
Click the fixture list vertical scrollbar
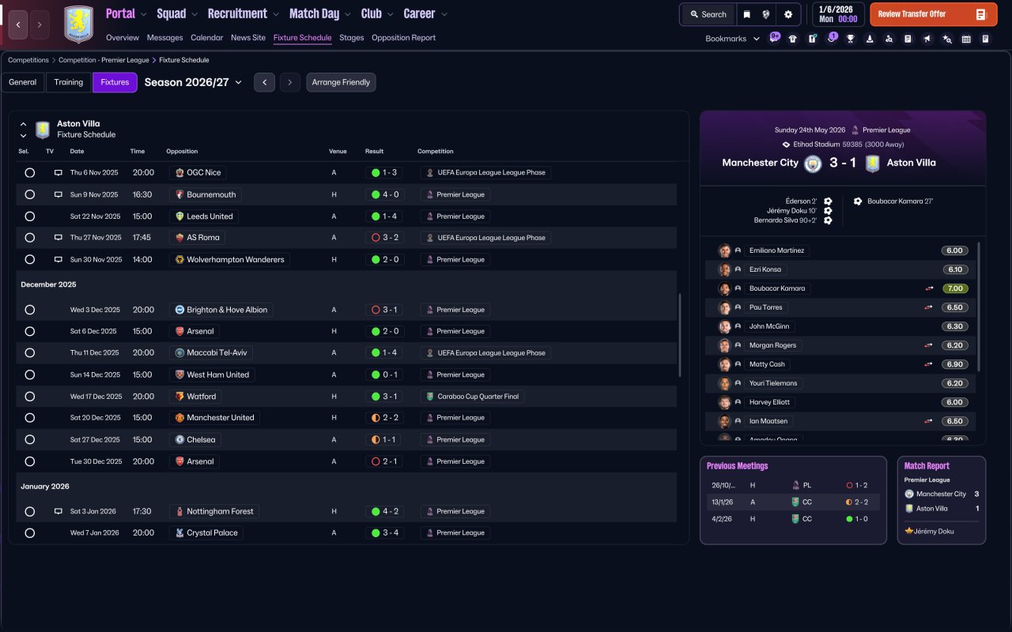[680, 335]
